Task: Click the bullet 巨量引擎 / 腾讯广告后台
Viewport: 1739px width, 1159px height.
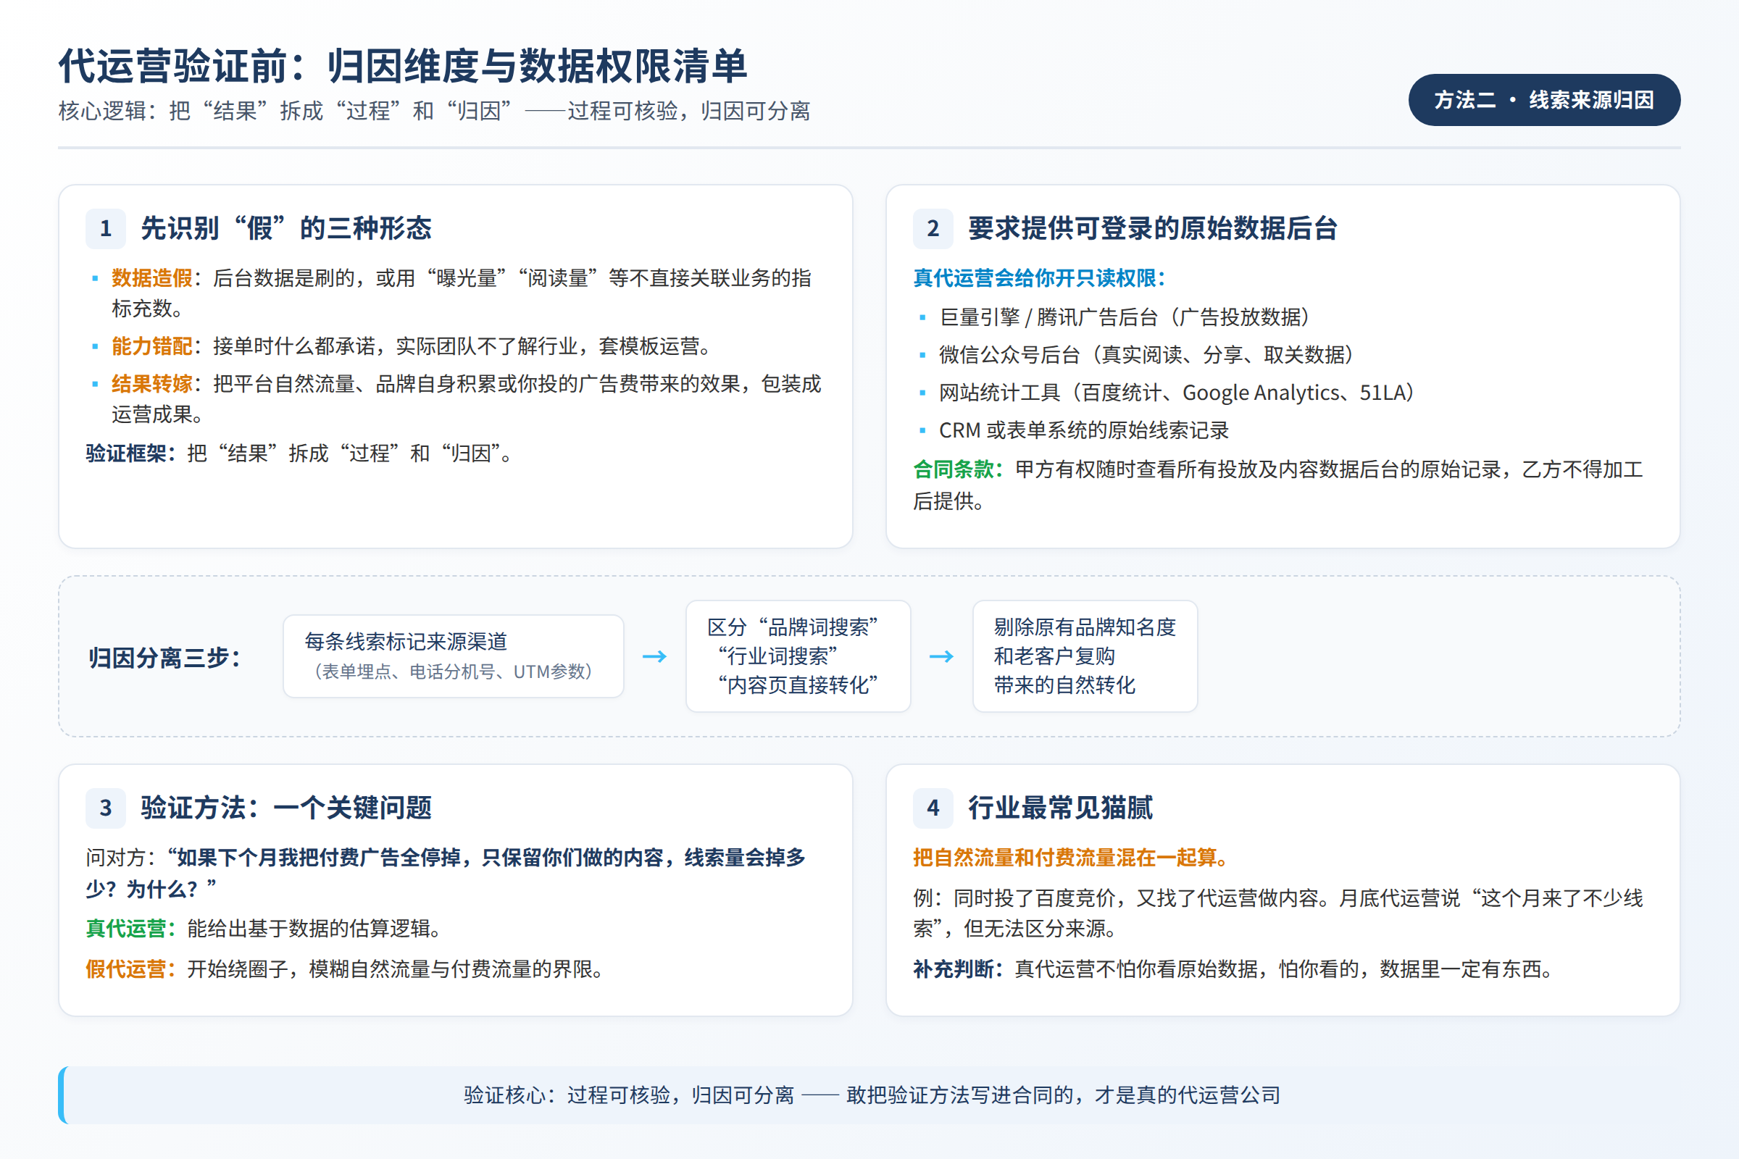Action: tap(1124, 317)
